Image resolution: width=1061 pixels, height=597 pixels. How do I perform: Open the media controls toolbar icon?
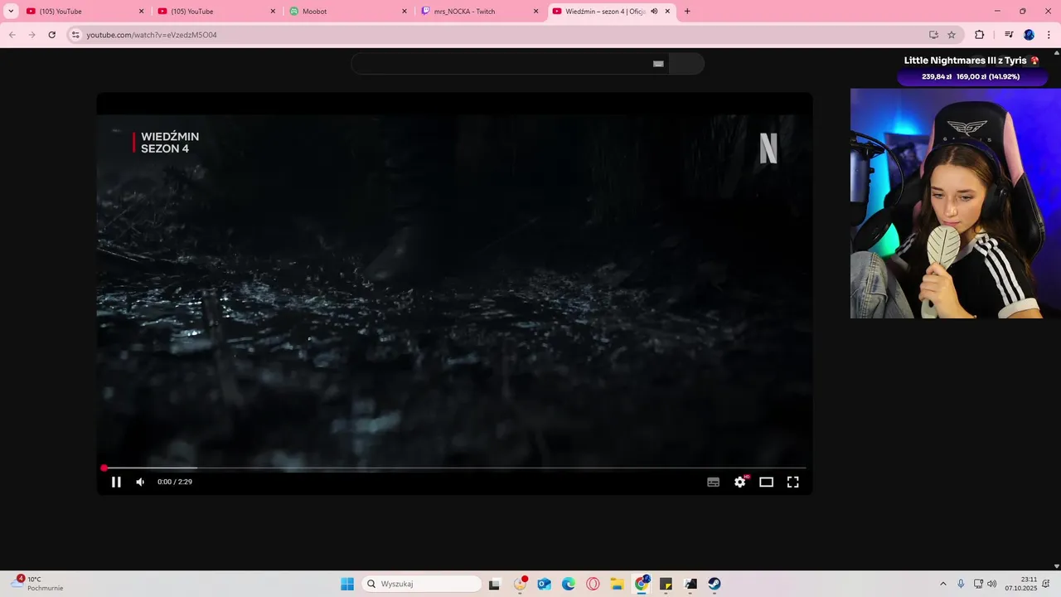point(1008,35)
